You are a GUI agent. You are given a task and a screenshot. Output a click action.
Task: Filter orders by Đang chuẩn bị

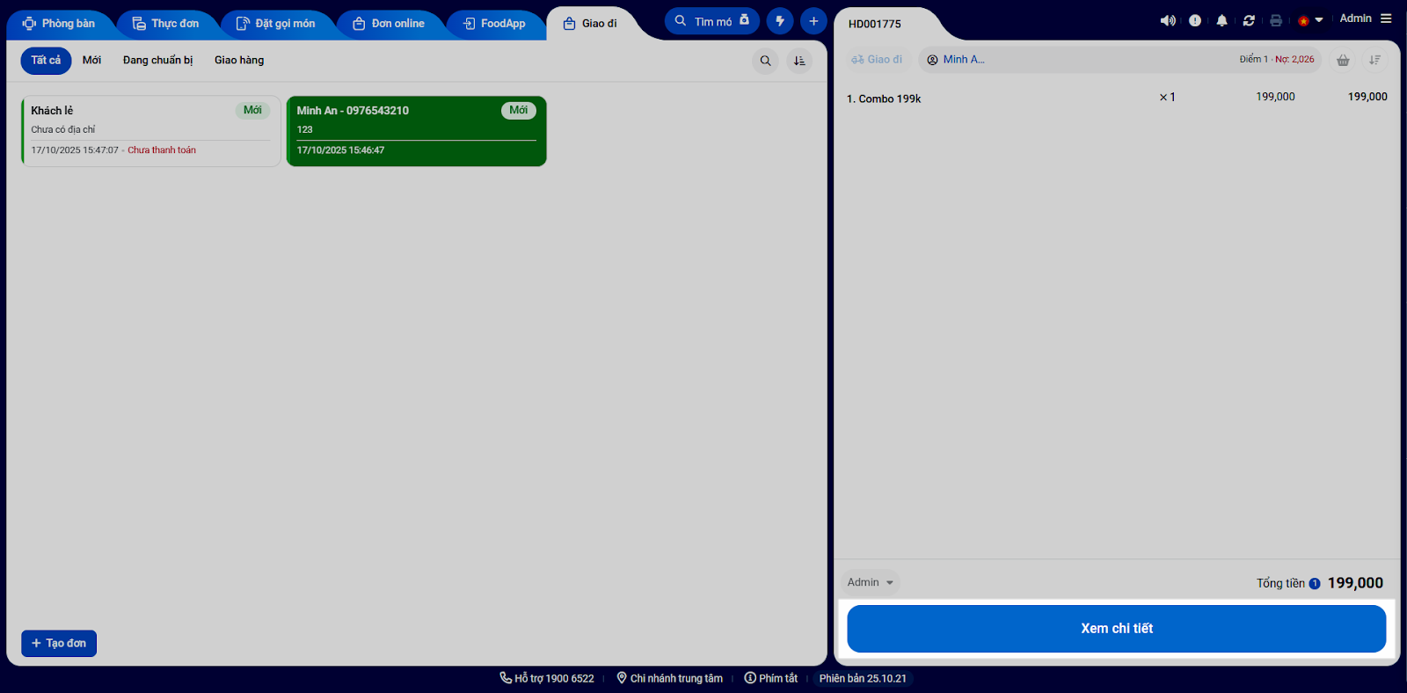pyautogui.click(x=157, y=61)
